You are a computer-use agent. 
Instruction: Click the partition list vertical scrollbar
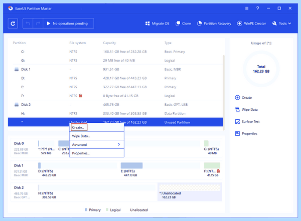pyautogui.click(x=223, y=93)
